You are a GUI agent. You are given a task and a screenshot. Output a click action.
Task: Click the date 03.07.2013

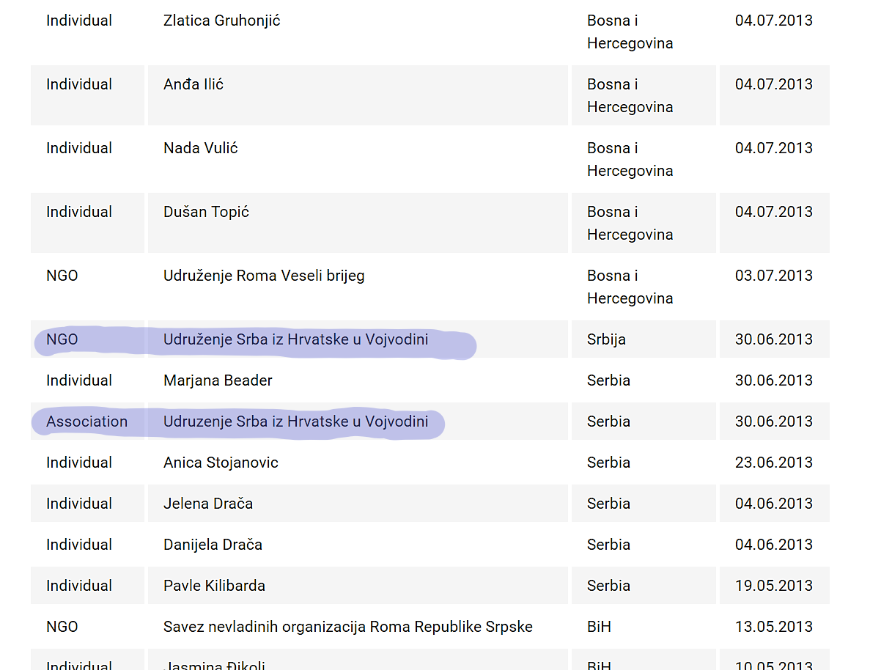(773, 276)
